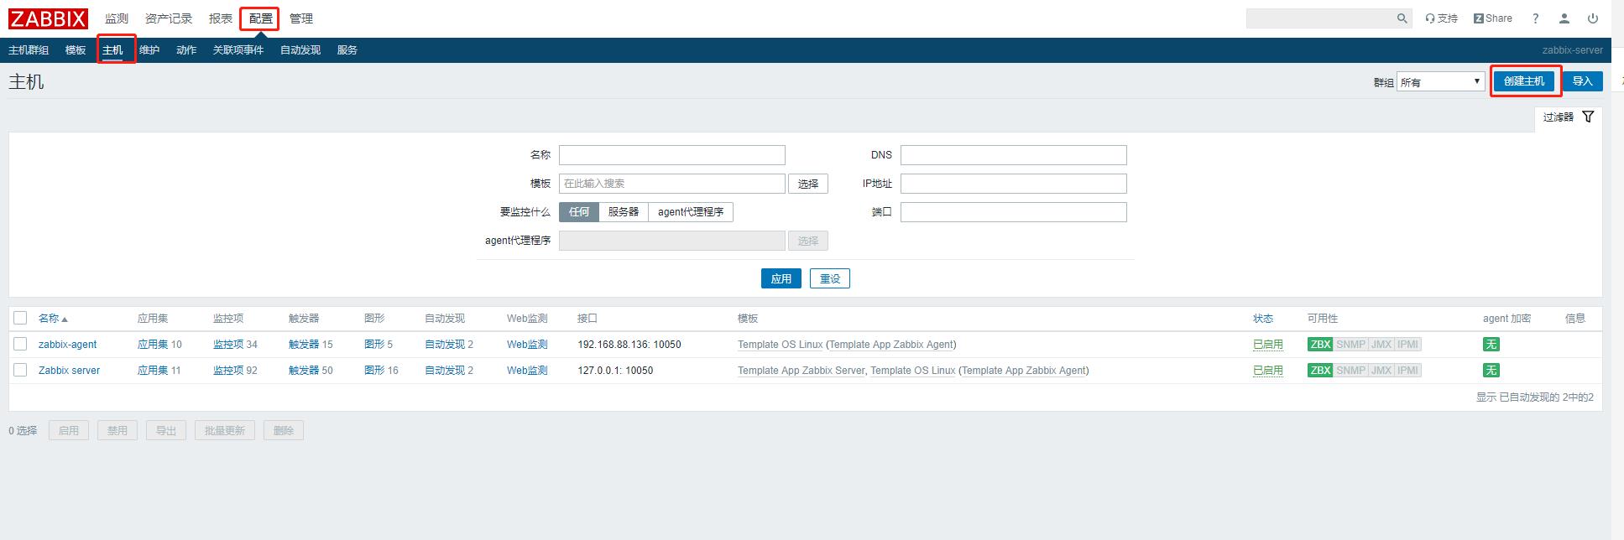Open 监控项 link for zabbix-agent
The image size is (1624, 540).
pos(228,345)
